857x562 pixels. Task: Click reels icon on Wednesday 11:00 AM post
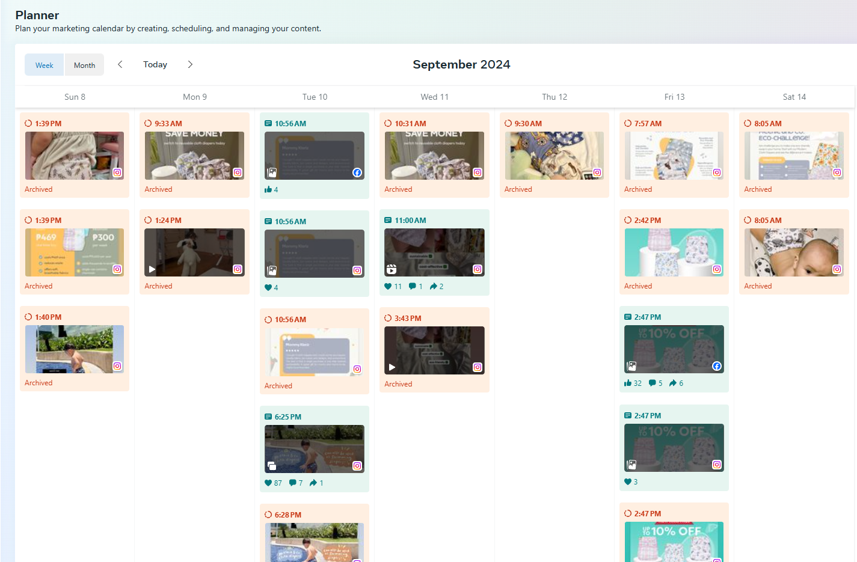[392, 269]
